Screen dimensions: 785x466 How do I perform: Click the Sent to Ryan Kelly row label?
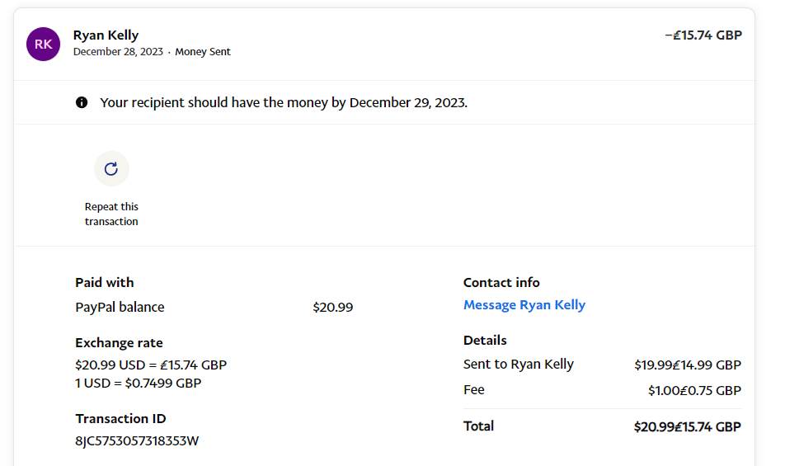pyautogui.click(x=518, y=365)
